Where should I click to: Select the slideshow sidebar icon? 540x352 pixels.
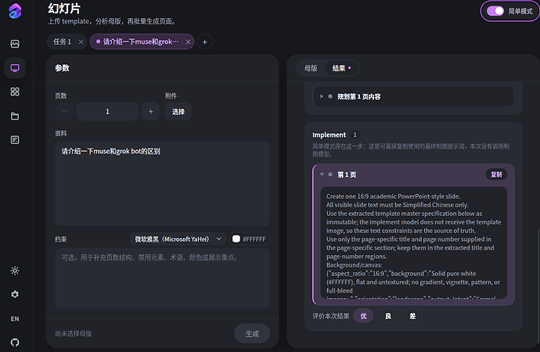point(15,68)
